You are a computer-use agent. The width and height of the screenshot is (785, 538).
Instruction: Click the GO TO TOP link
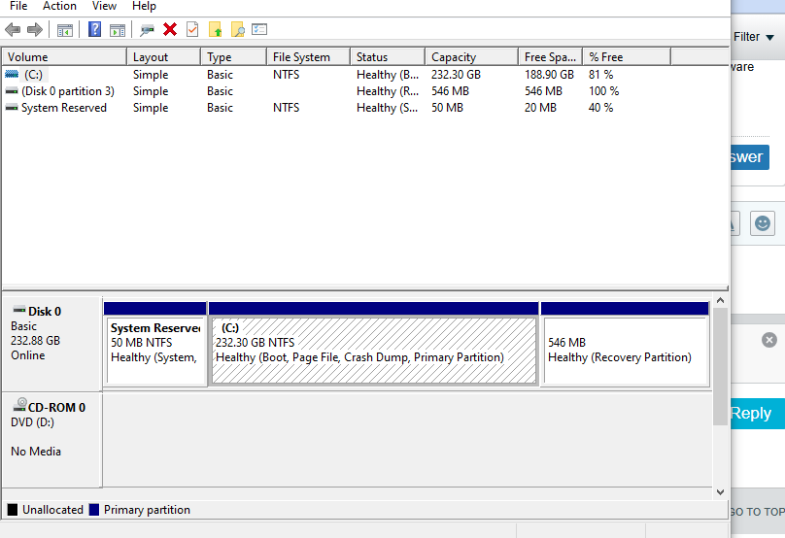(758, 512)
